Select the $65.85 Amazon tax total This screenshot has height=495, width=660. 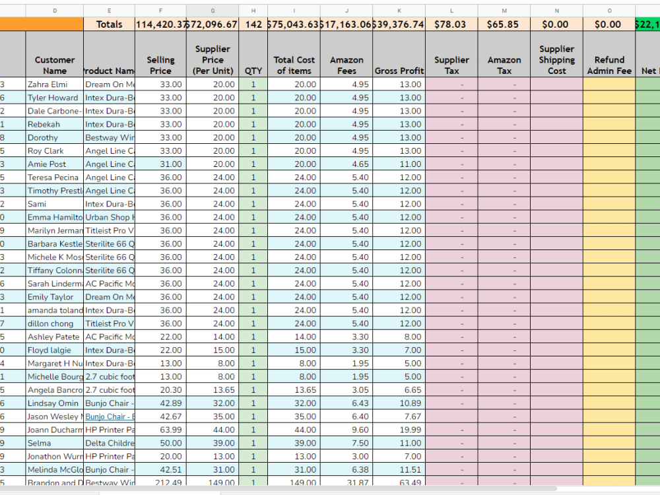tap(504, 24)
